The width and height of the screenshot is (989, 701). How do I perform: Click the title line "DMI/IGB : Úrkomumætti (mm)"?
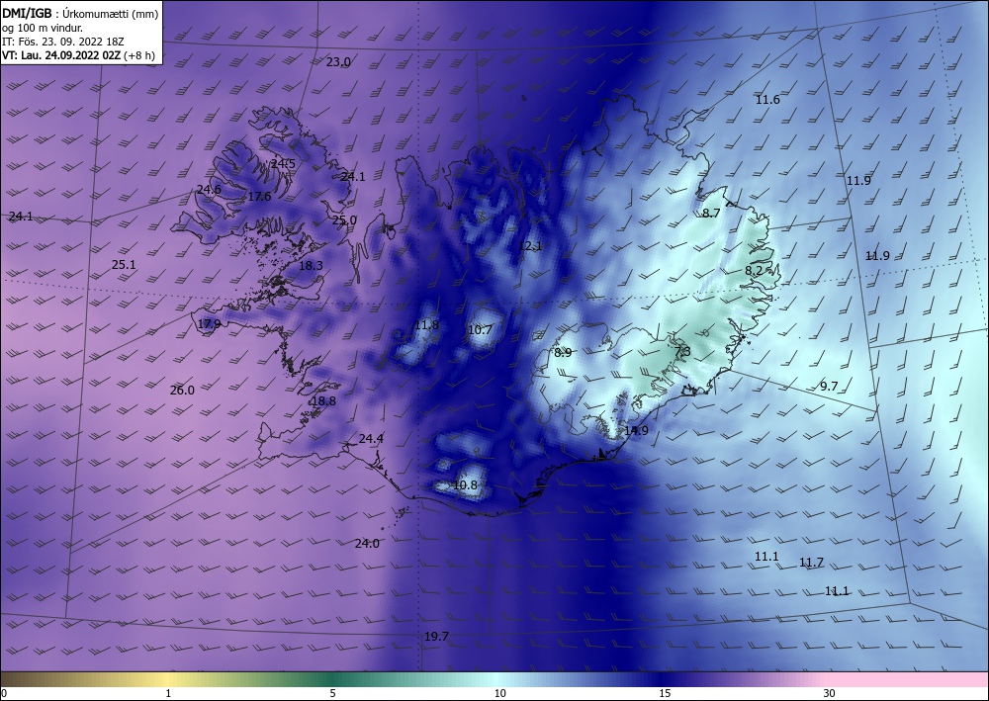pos(80,13)
